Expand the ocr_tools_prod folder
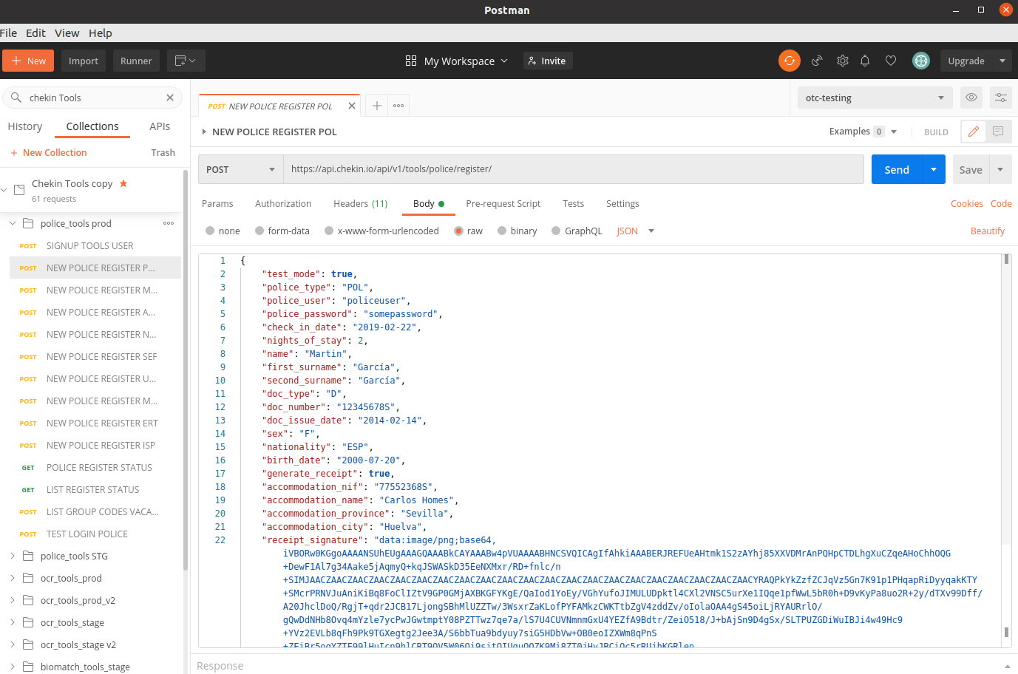1018x674 pixels. coord(13,578)
